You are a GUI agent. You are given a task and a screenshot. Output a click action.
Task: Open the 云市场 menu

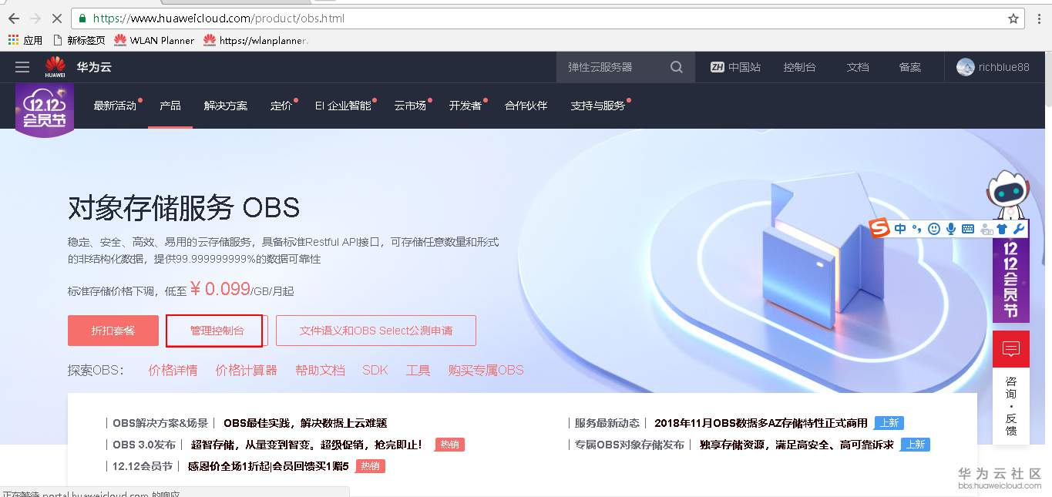[410, 106]
